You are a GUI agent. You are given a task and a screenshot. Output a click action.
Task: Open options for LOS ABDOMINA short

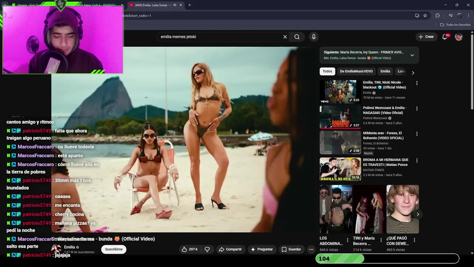347,240
